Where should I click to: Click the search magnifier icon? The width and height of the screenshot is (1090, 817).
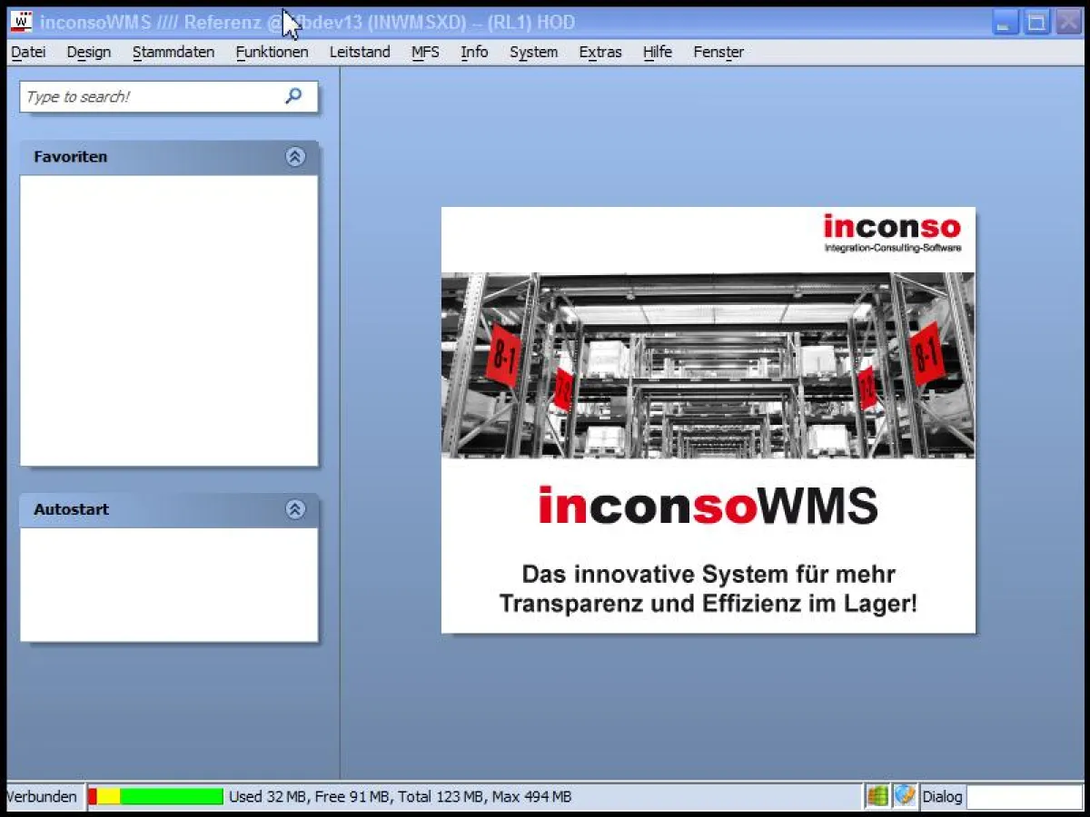[292, 96]
